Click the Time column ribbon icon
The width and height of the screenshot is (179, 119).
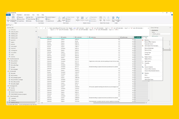point(104,19)
